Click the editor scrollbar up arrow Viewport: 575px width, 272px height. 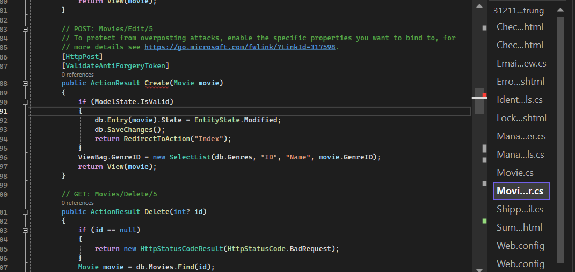tap(478, 5)
